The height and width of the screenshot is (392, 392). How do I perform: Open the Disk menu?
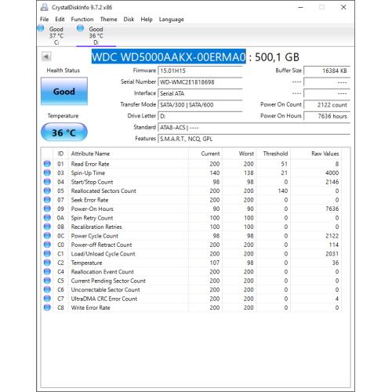(129, 20)
